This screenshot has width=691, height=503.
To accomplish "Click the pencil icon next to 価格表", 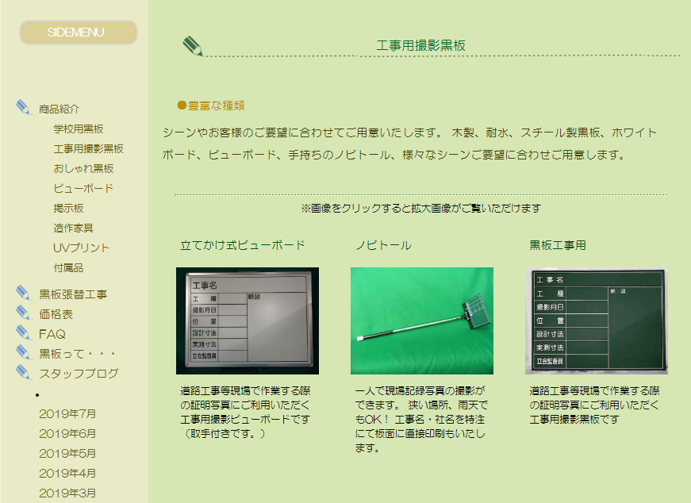I will tap(23, 313).
